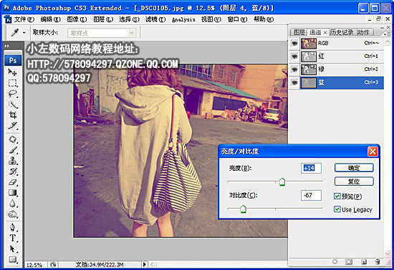The image size is (394, 270).
Task: Click the Ps logo in toolbox
Action: coord(13,61)
